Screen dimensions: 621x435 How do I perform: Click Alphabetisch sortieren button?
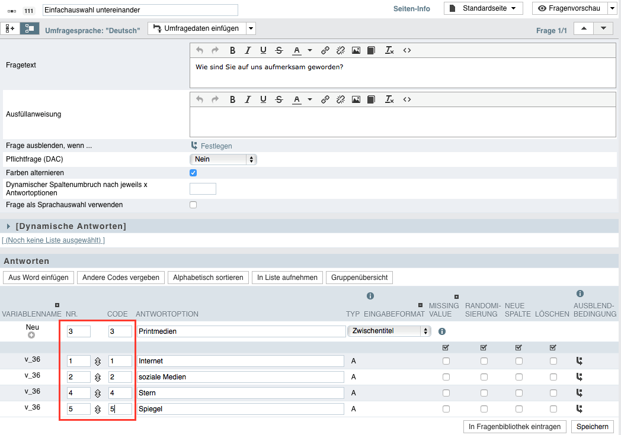tap(209, 278)
